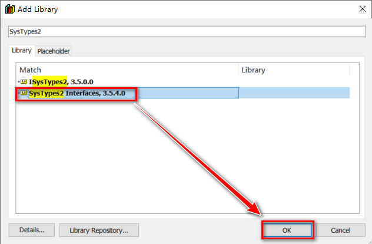Screen dimensions: 372x244
Task: Click the Library column header
Action: [294, 70]
